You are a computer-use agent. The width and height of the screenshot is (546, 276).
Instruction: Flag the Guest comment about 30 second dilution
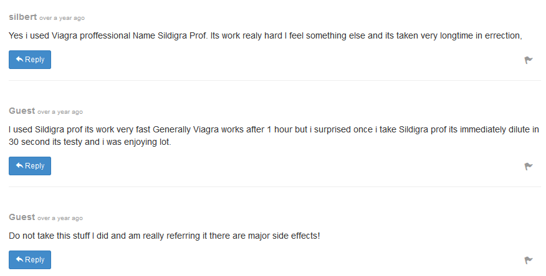529,167
